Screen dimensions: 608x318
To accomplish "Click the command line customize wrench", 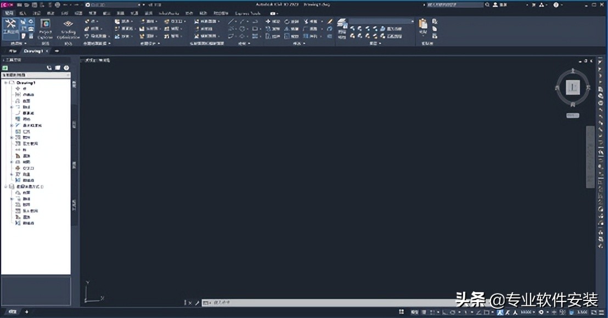I will pos(197,303).
